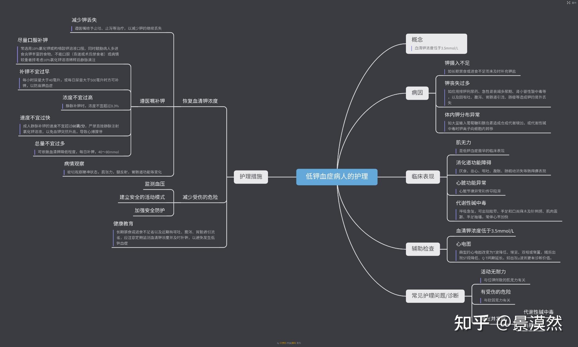Image resolution: width=578 pixels, height=347 pixels.
Task: Select the 心脏功能异常 topic
Action: 471,183
